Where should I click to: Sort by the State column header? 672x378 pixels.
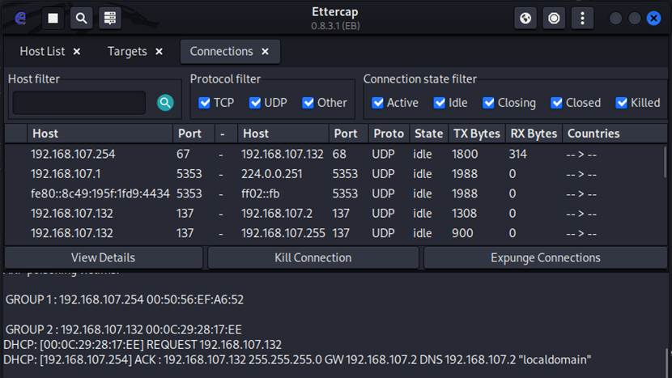coord(428,134)
